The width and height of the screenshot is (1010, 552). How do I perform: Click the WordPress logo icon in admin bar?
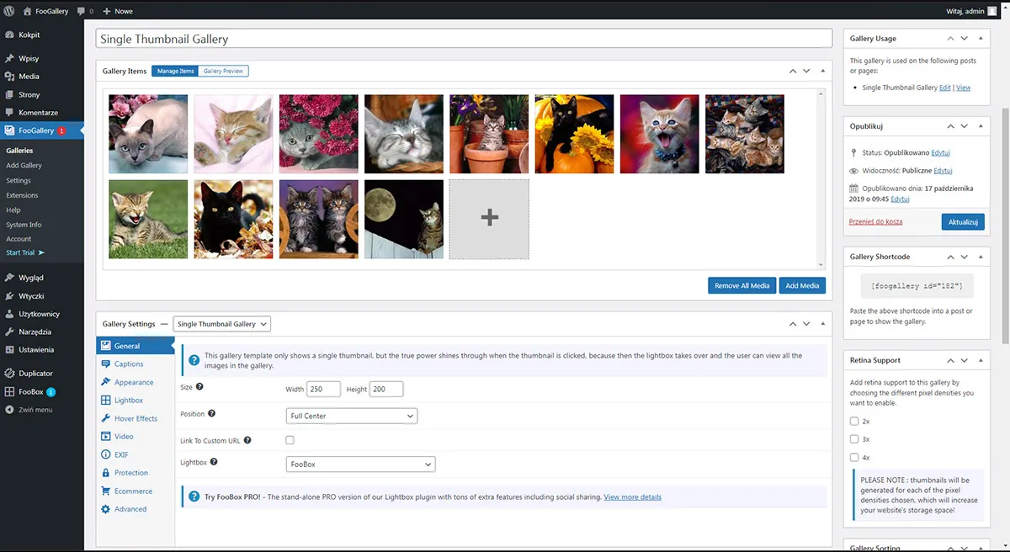coord(9,11)
